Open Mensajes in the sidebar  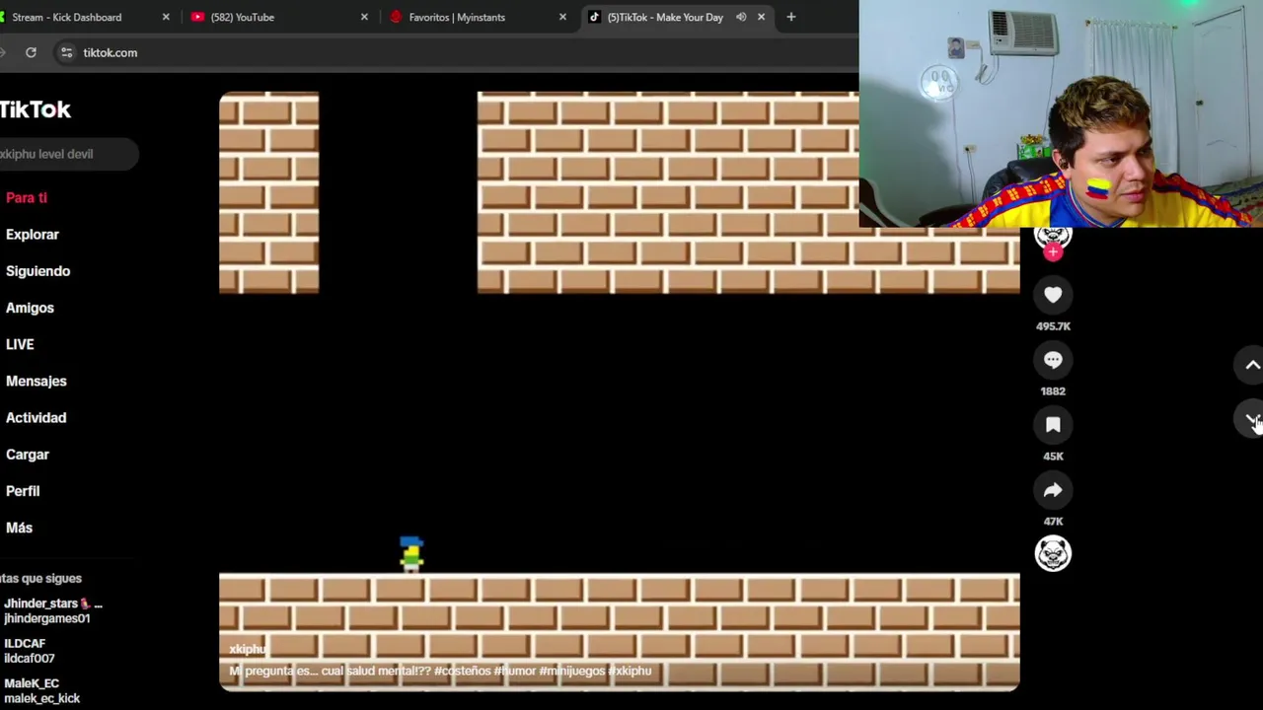tap(36, 381)
